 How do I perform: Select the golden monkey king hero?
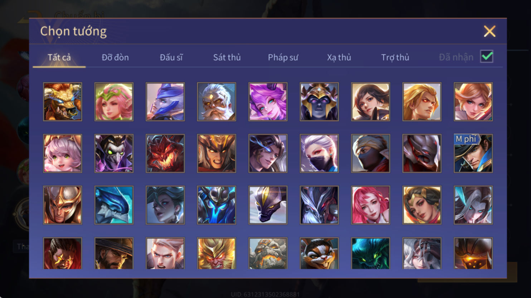[x=216, y=253]
